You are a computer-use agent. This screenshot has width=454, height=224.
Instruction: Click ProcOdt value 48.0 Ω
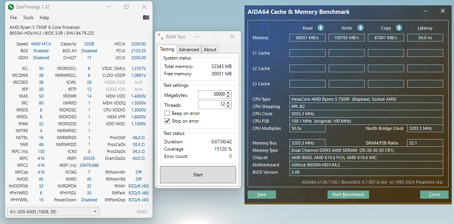pyautogui.click(x=138, y=138)
